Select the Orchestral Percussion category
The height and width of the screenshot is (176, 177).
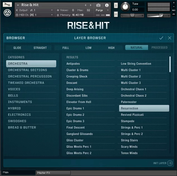tap(31, 76)
